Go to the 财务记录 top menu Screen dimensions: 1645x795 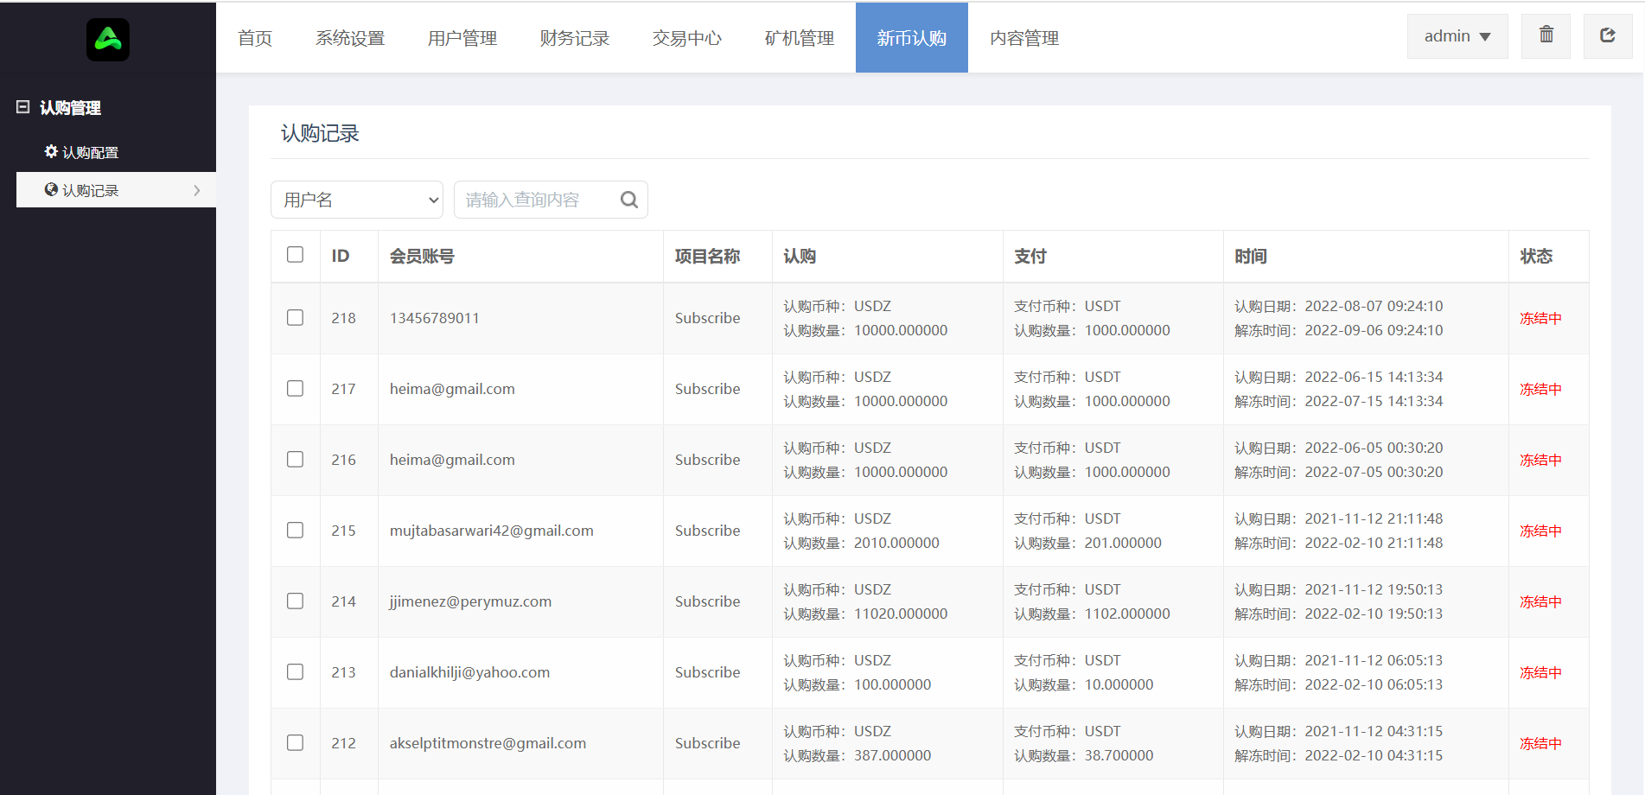(574, 38)
